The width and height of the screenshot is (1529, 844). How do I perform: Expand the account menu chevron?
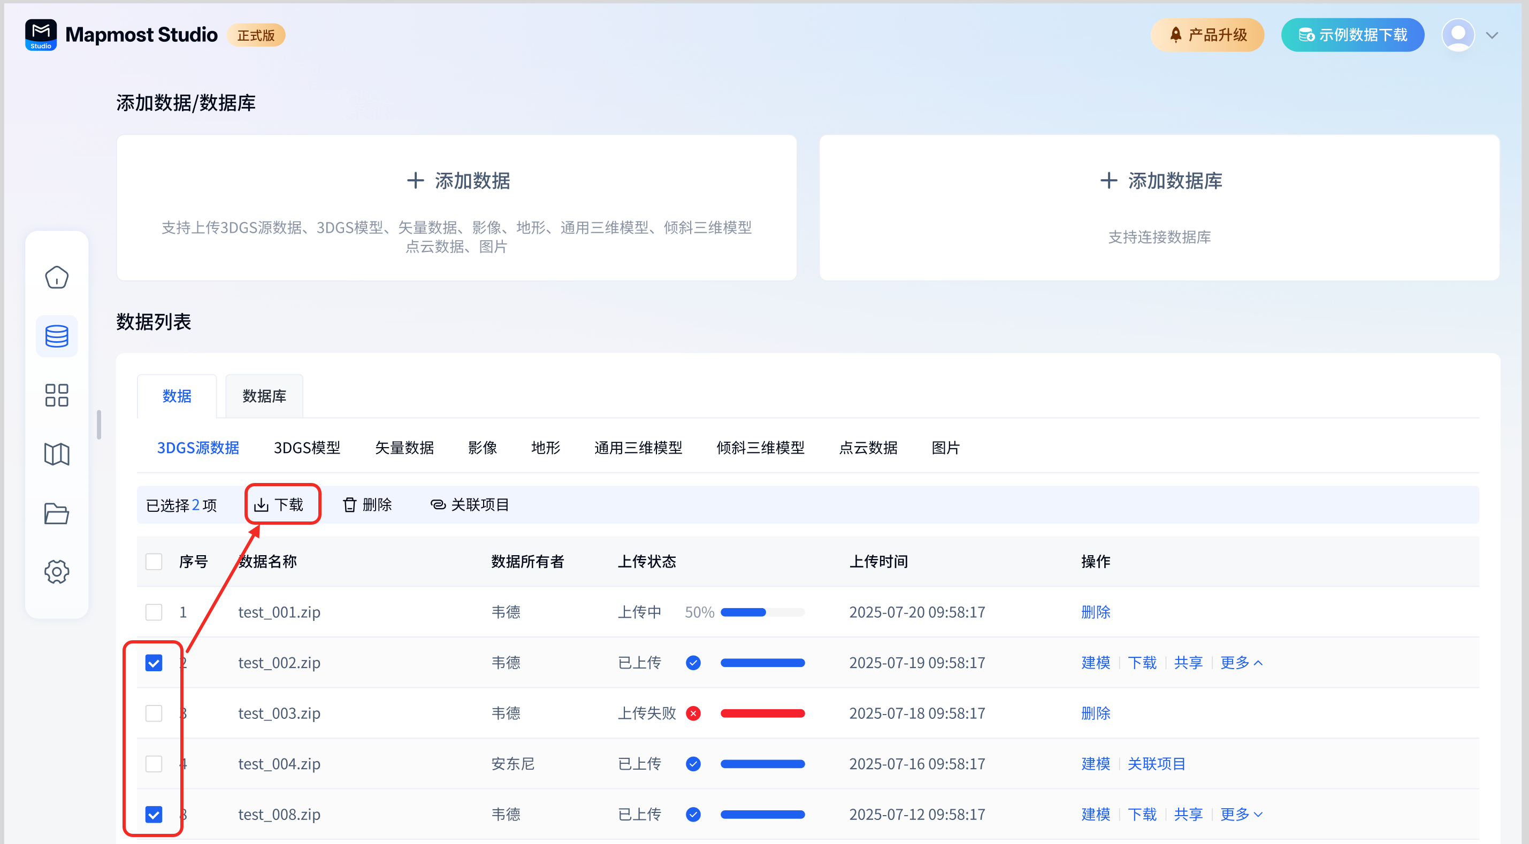click(x=1492, y=35)
